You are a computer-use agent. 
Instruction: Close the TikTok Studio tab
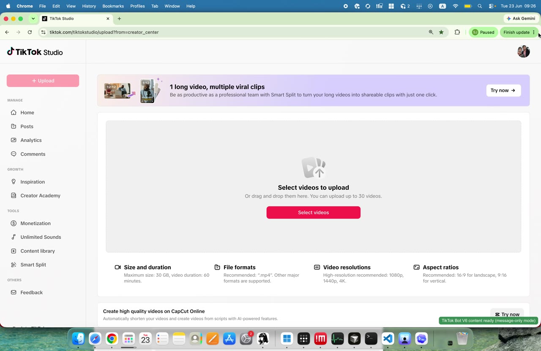[x=108, y=19]
